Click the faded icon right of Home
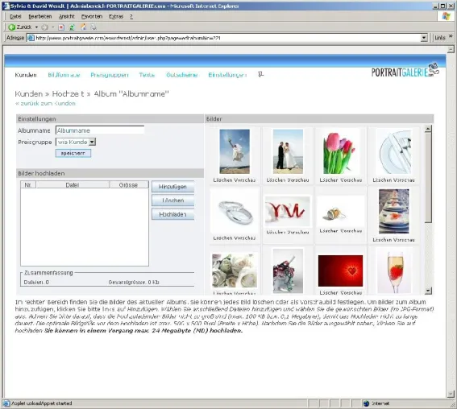Image resolution: width=457 pixels, height=409 pixels. click(x=93, y=27)
